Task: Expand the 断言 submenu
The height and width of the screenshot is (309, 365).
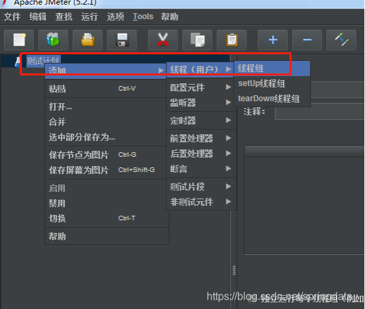Action: click(x=201, y=169)
